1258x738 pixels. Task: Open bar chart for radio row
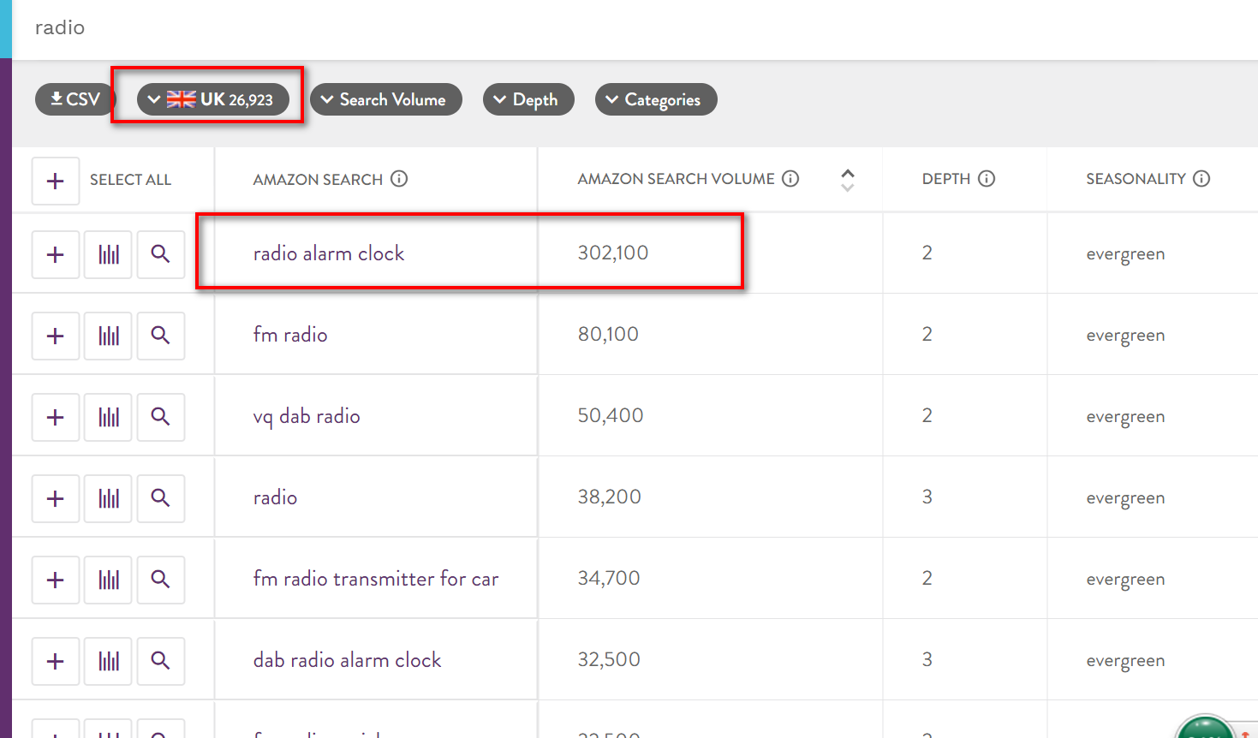tap(108, 498)
